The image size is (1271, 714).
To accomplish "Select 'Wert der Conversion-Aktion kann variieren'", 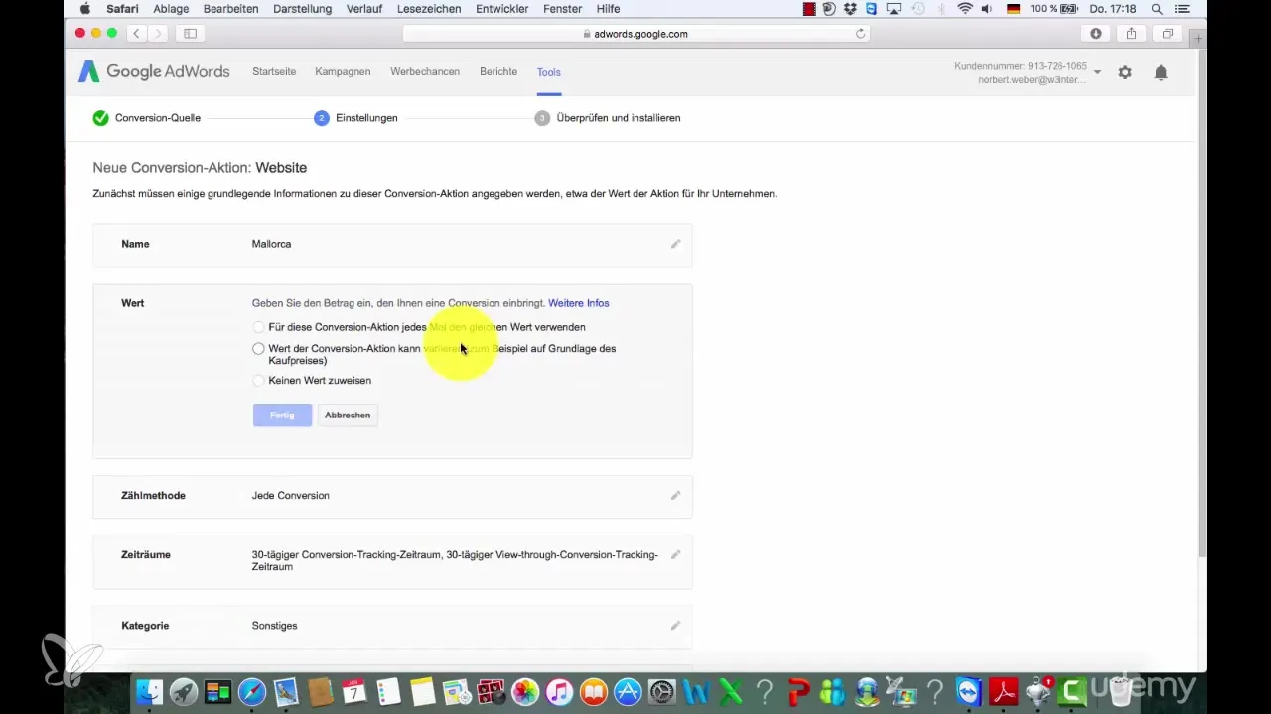I will click(x=258, y=349).
